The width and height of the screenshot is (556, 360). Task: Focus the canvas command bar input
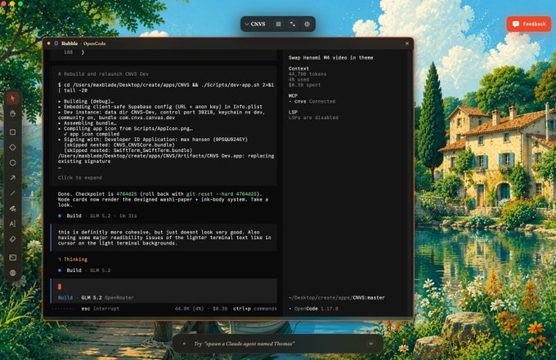coord(278,344)
